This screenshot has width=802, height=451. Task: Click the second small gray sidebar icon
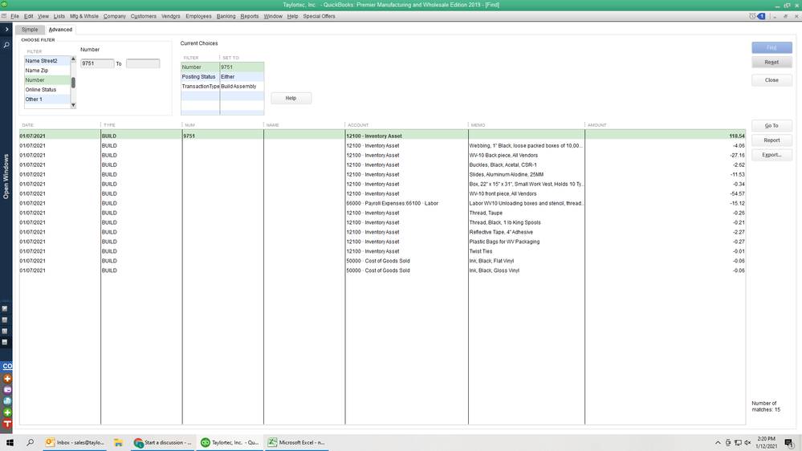5,320
